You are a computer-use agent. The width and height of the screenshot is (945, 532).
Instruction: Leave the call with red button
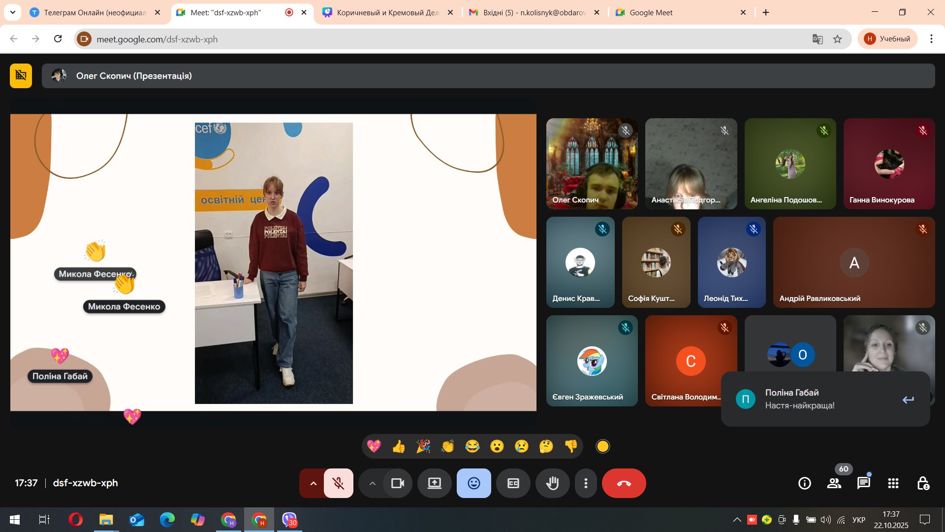coord(624,483)
